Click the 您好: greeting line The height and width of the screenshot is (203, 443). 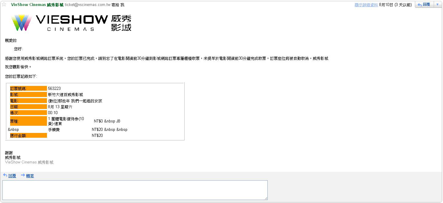pos(18,49)
